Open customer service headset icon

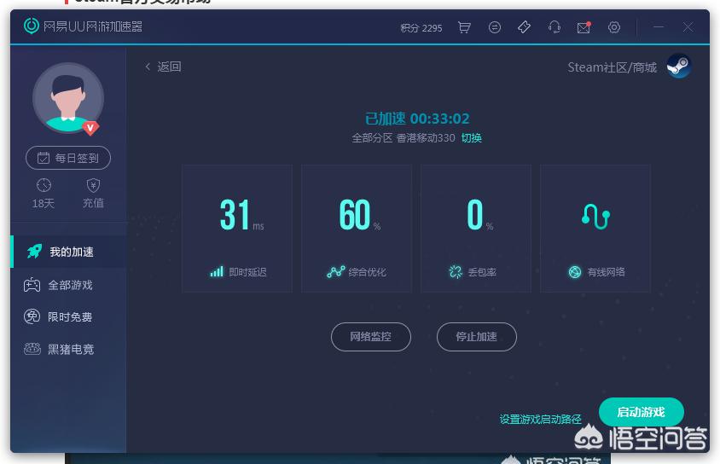(555, 27)
